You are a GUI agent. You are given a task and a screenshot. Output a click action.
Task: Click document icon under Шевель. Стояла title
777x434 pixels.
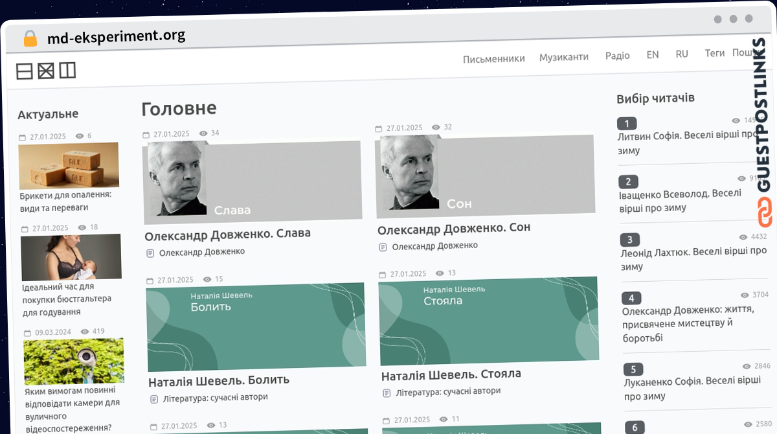pos(387,393)
